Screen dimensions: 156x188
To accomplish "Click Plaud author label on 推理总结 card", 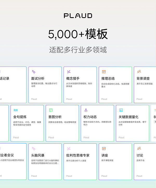I will [x=104, y=99].
